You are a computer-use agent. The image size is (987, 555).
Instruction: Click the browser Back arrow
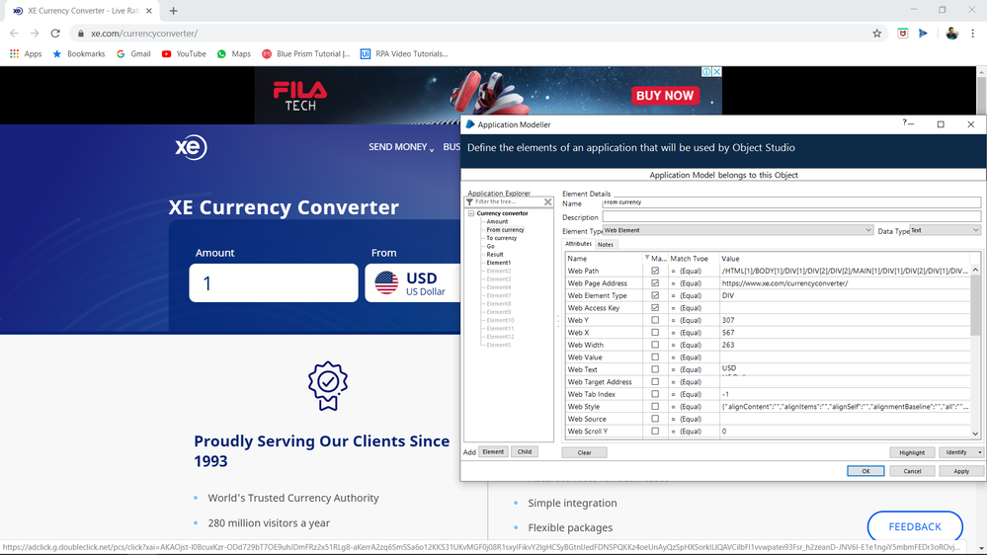point(14,34)
